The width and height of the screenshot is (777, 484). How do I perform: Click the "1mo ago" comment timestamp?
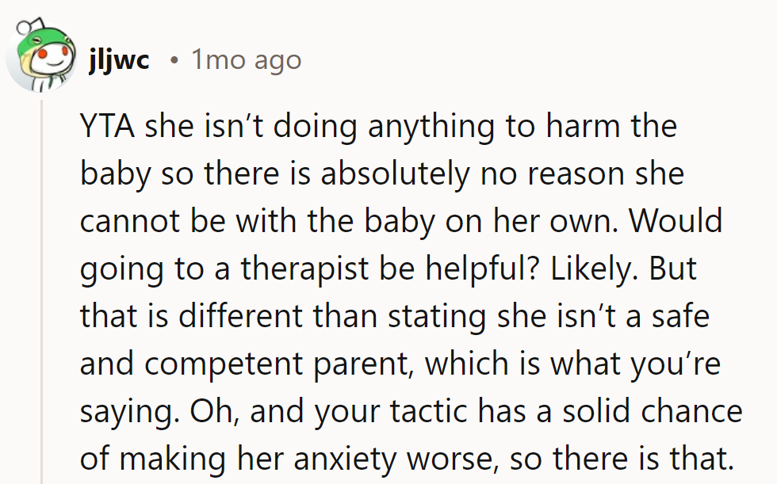pyautogui.click(x=246, y=60)
